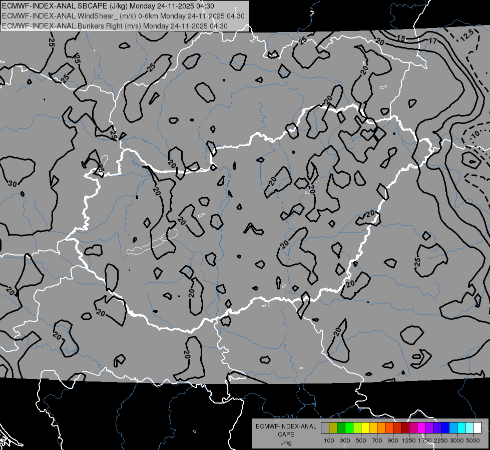The image size is (490, 450).
Task: Click the legend value 5000
Action: pos(473,440)
